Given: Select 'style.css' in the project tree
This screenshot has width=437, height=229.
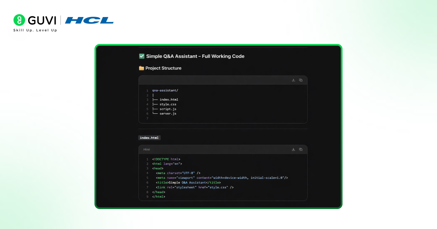Looking at the screenshot, I should 168,104.
